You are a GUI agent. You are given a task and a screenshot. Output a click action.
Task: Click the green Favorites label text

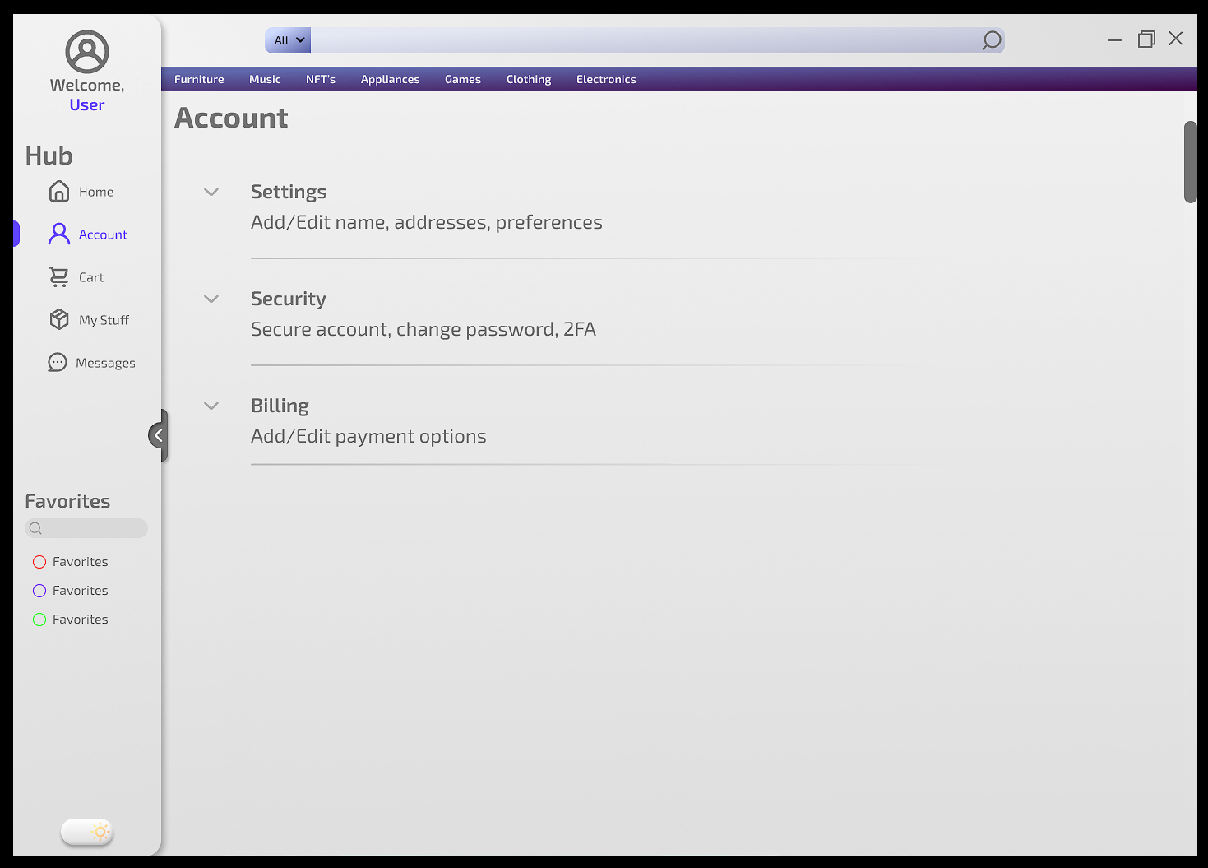pyautogui.click(x=81, y=620)
